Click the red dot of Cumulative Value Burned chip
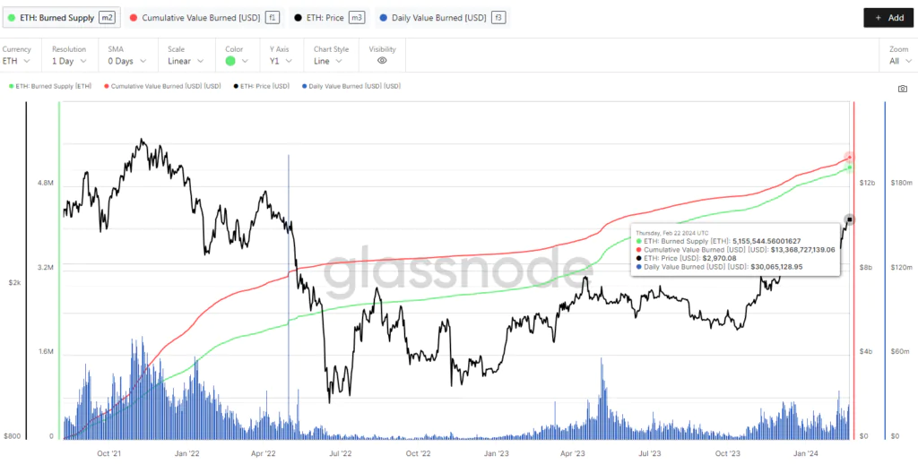 pos(134,17)
